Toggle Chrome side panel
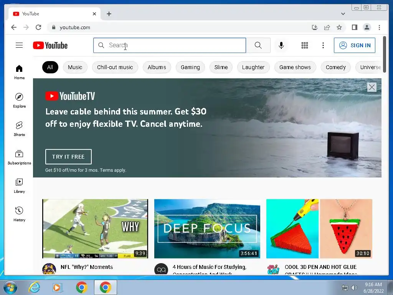393x295 pixels. tap(354, 27)
